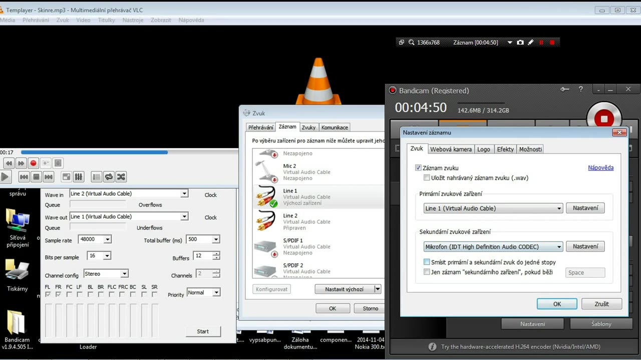Toggle the VLC playlist icon

[96, 176]
